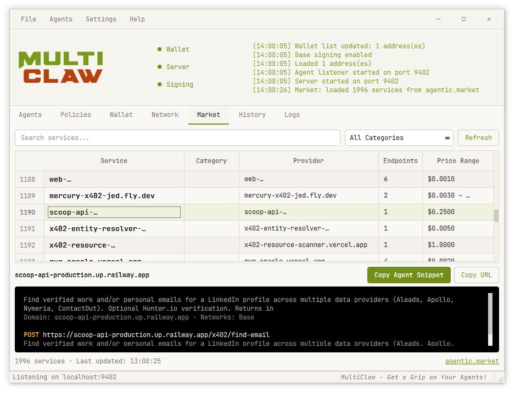Viewport: 515px width, 393px height.
Task: Maximize the MultiClaw window
Action: click(x=464, y=19)
